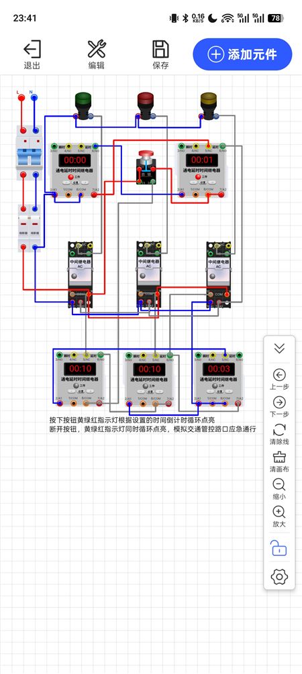Redo with 下一步 arrow icon
Viewport: 302px width, 674px height.
tap(279, 406)
